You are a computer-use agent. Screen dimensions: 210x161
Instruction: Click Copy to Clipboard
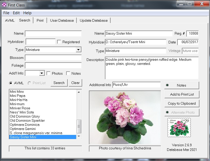tap(182, 104)
